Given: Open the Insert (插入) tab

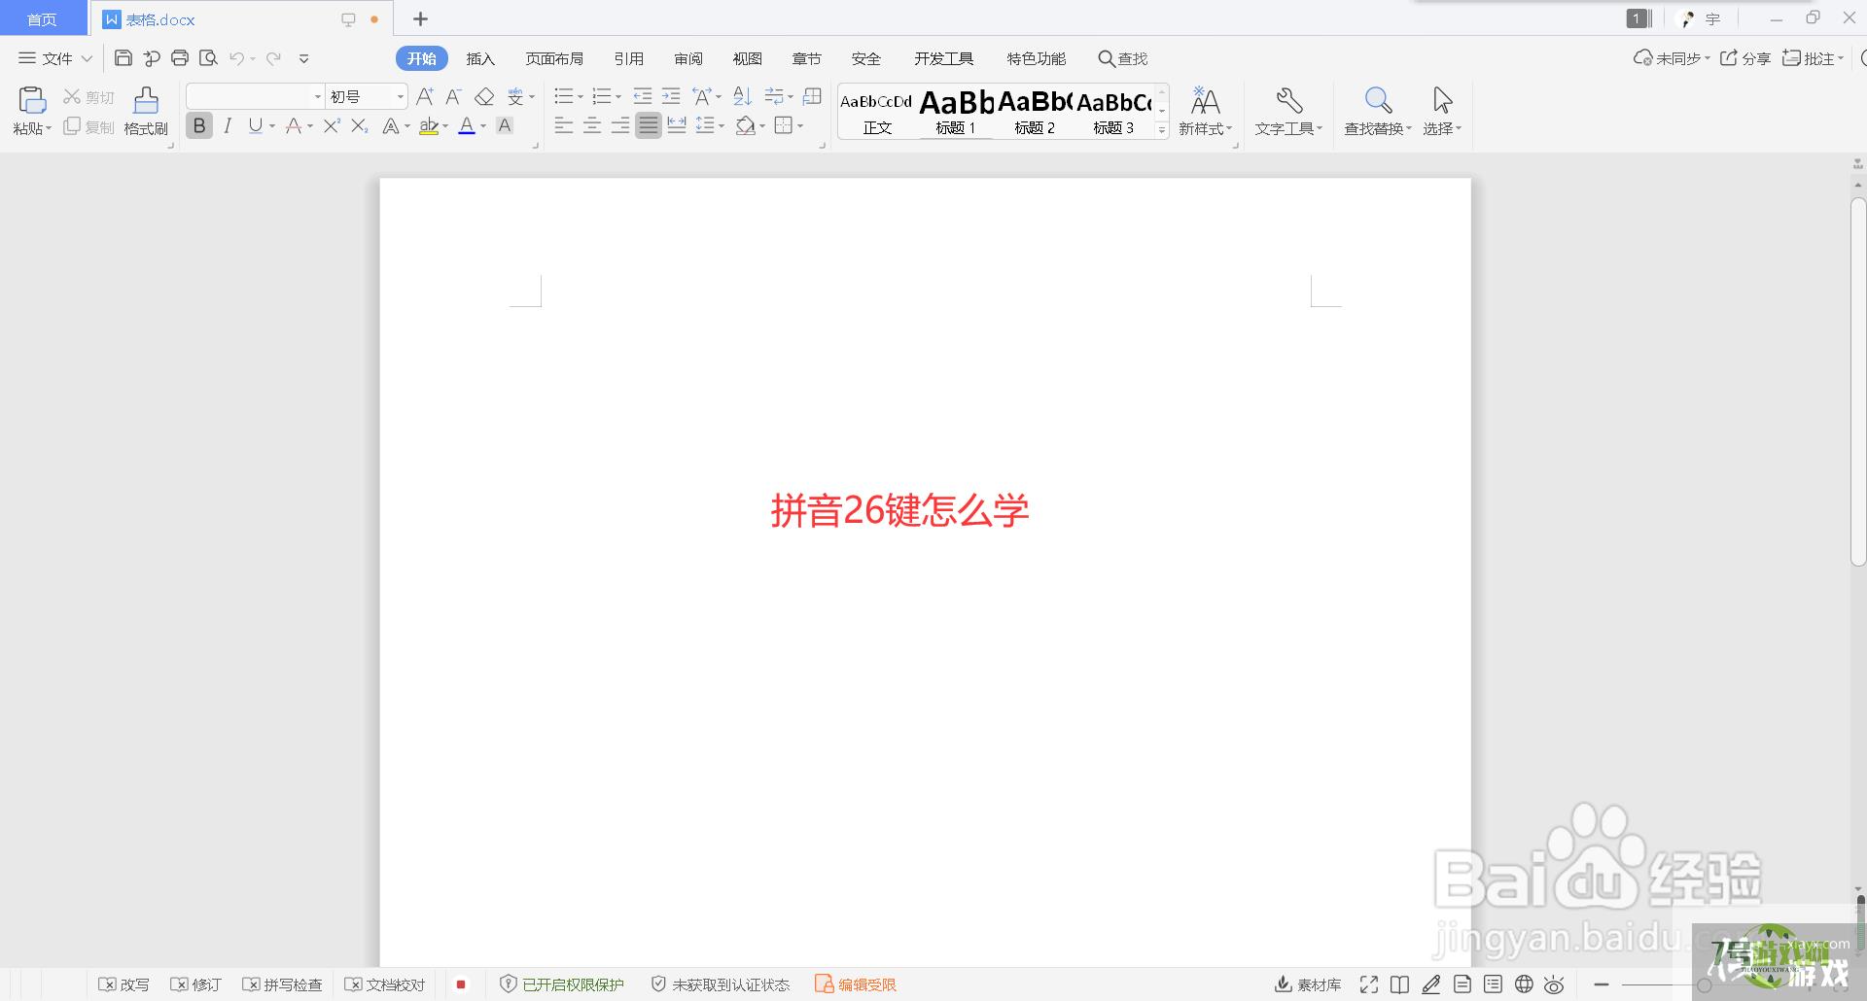Looking at the screenshot, I should pos(480,58).
